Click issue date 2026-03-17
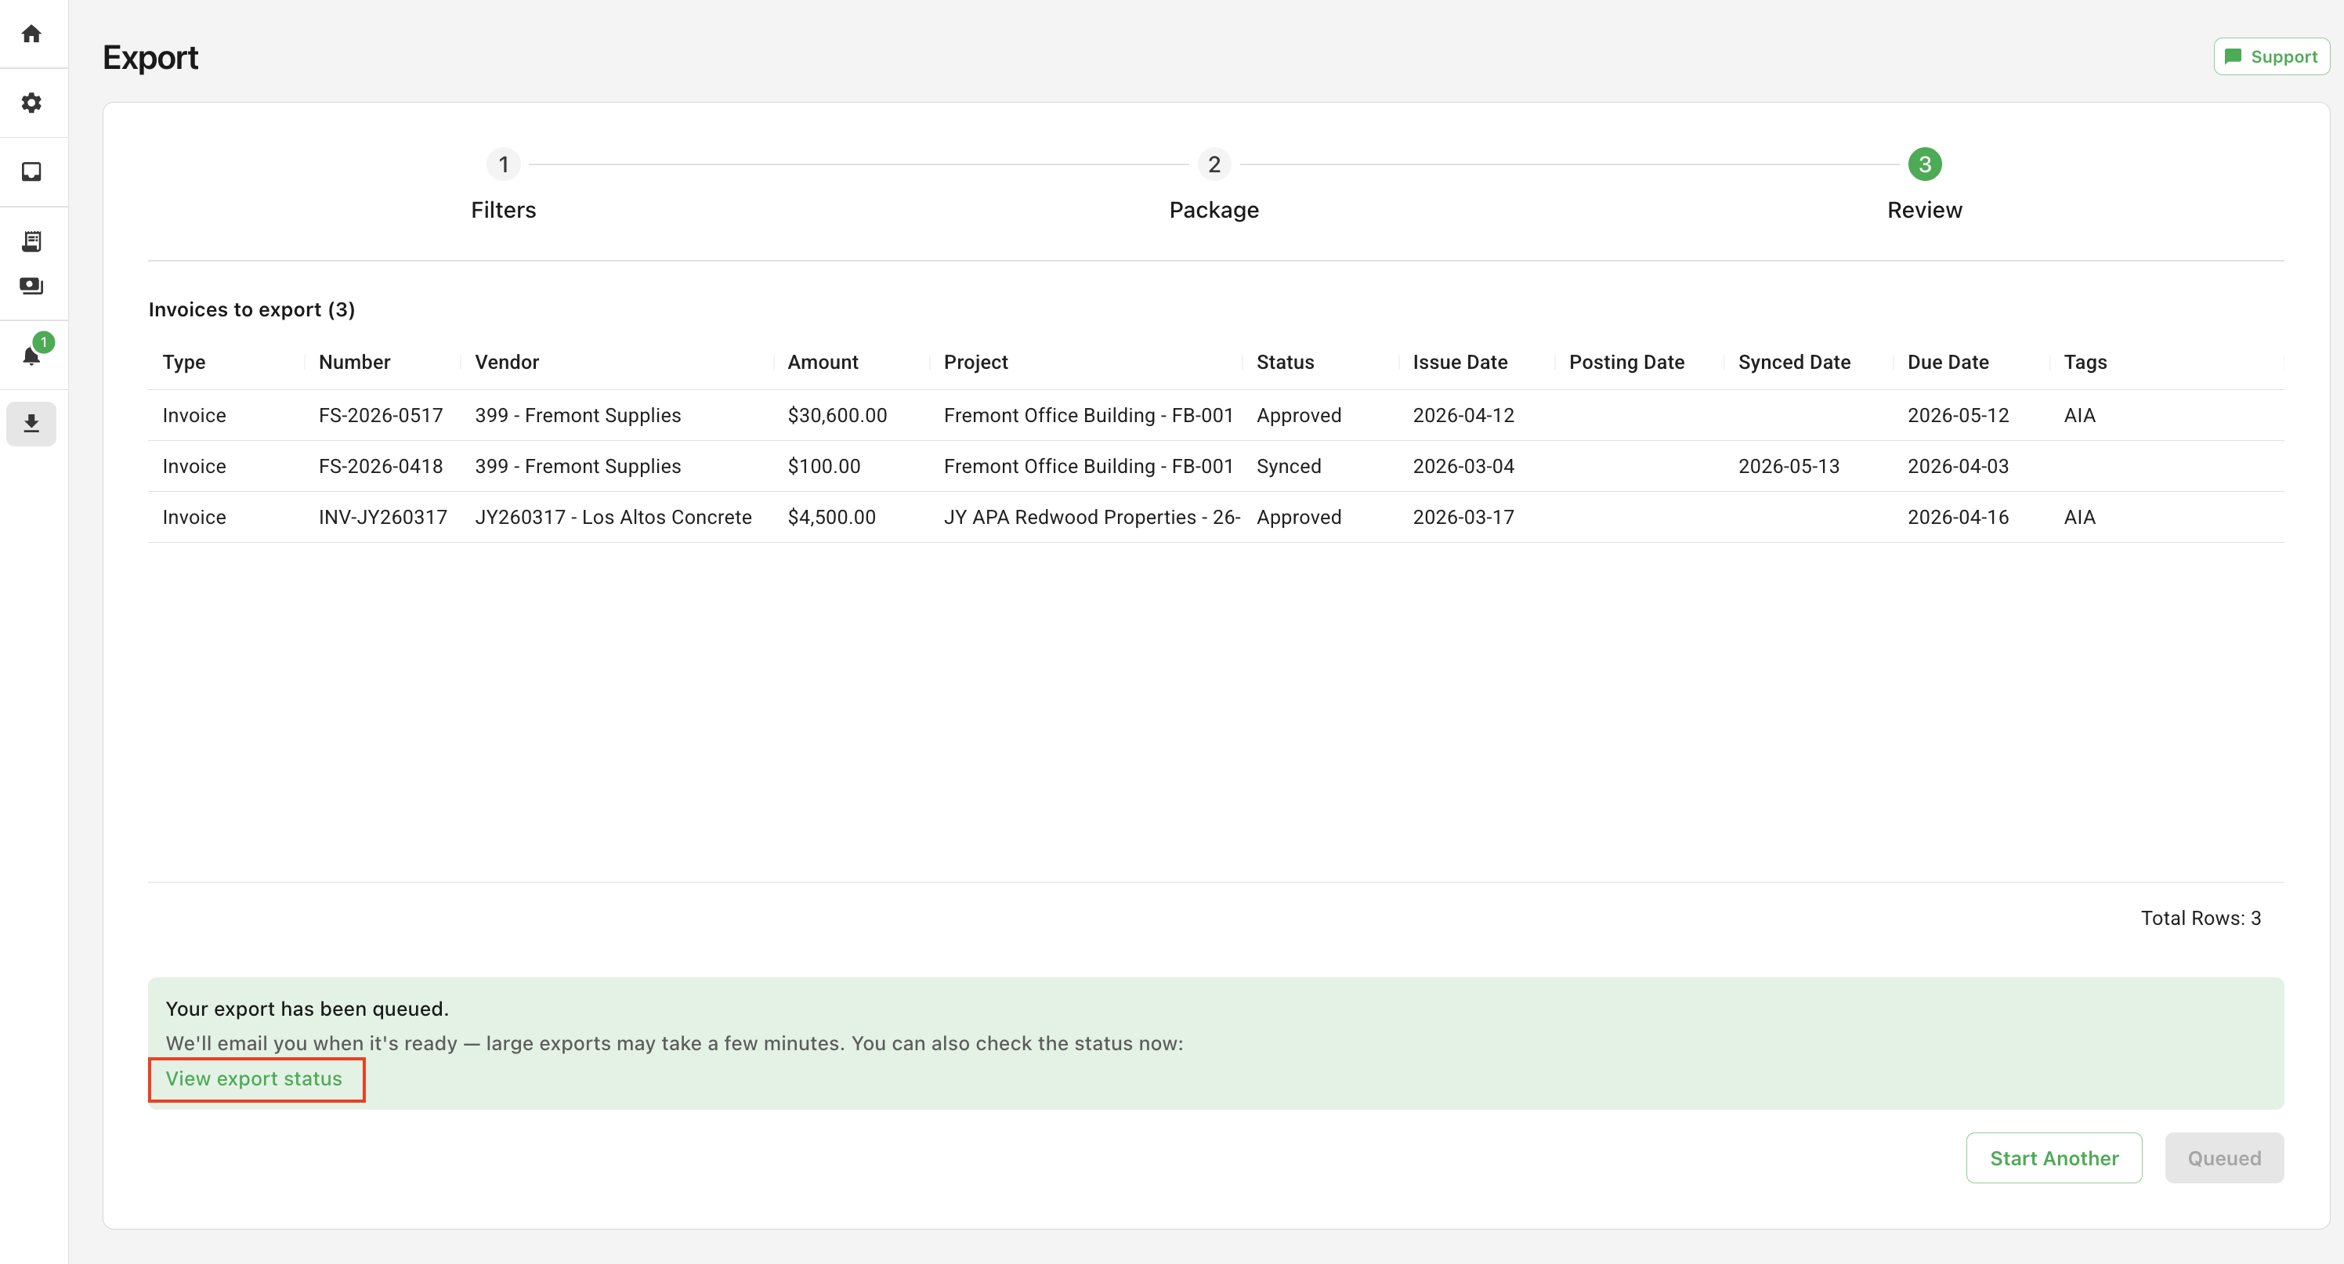This screenshot has height=1264, width=2344. point(1463,518)
